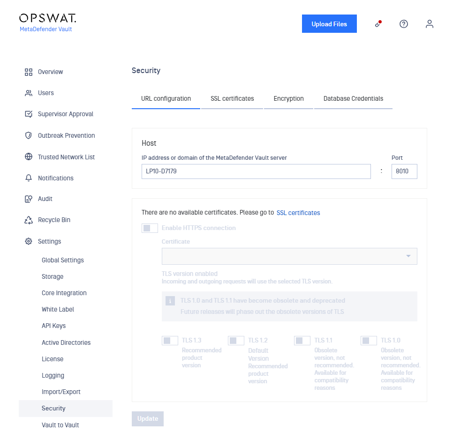Click the Settings gear icon

[x=28, y=241]
